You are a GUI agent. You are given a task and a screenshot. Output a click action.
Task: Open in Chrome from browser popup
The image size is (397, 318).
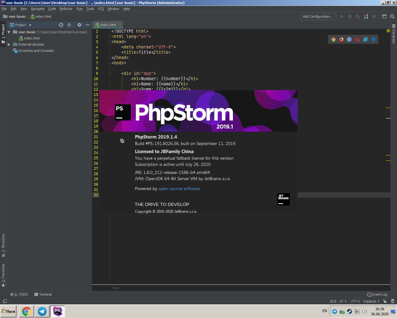point(333,39)
